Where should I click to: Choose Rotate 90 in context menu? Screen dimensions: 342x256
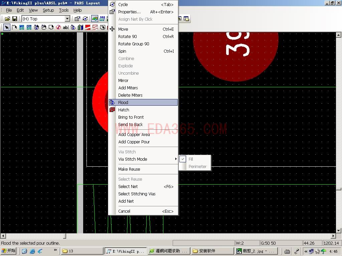coord(143,37)
